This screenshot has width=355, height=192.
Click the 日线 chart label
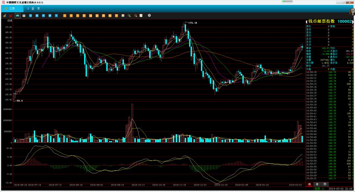pos(10,21)
